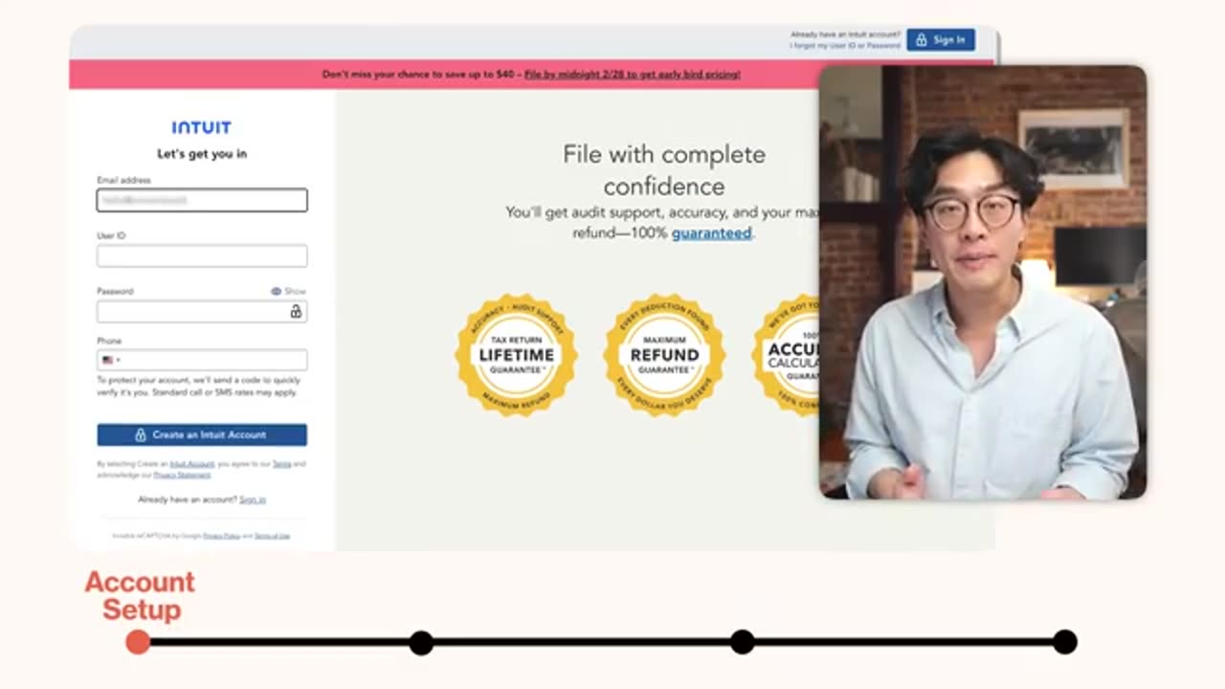Click the 'File with complete confidence' headline

tap(664, 169)
